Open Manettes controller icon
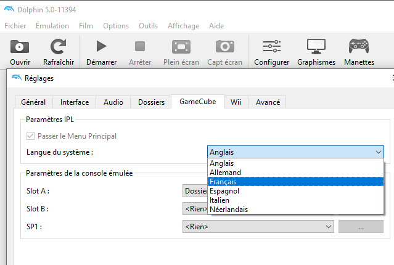This screenshot has width=394, height=265. (359, 46)
